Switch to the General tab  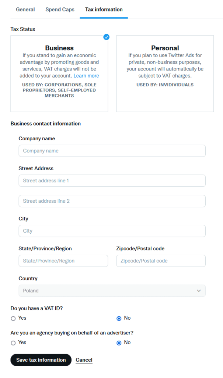[25, 9]
